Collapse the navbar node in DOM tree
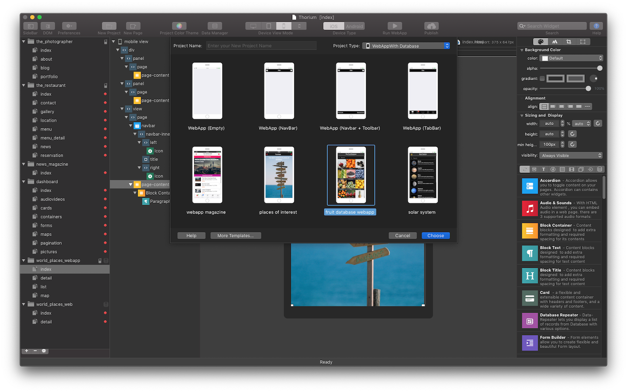Screen dimensions: 627x392 tap(131, 126)
